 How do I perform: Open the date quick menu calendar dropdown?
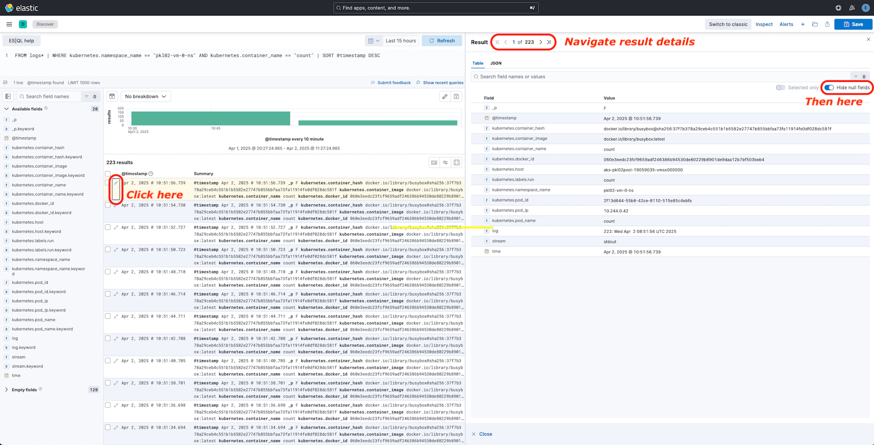click(x=373, y=41)
